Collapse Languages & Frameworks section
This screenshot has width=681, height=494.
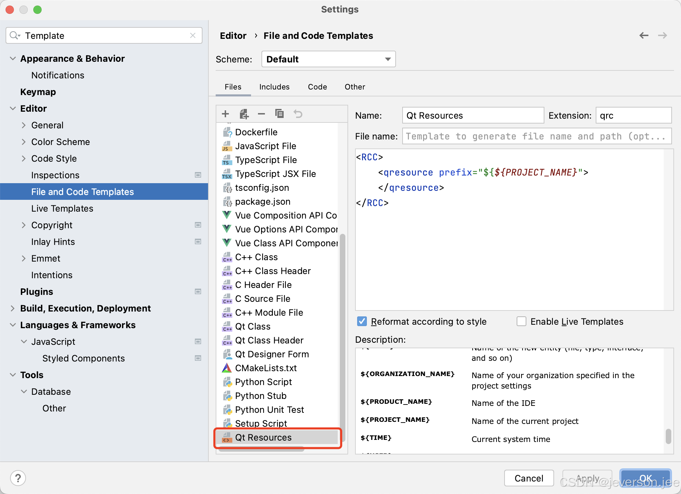13,325
